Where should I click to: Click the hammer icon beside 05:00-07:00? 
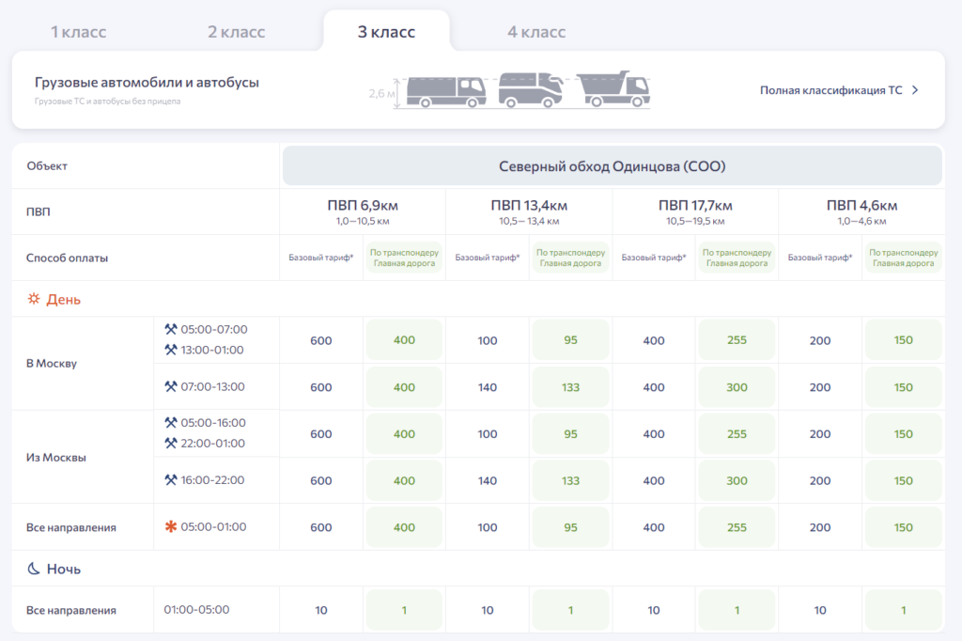[171, 330]
